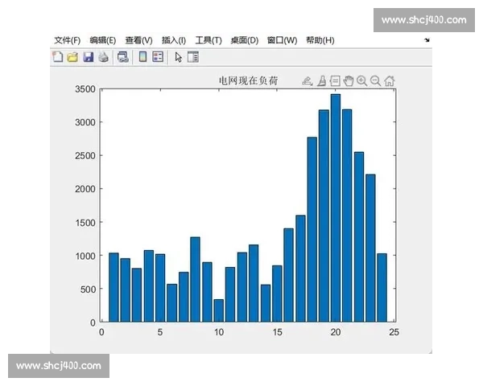The height and width of the screenshot is (386, 483).
Task: Select the Zoom In magnifier
Action: pyautogui.click(x=361, y=81)
